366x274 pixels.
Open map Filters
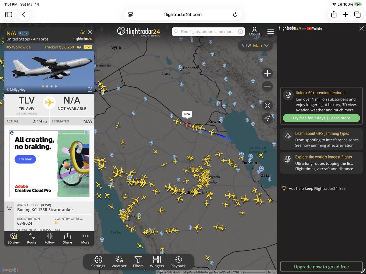coord(138,262)
